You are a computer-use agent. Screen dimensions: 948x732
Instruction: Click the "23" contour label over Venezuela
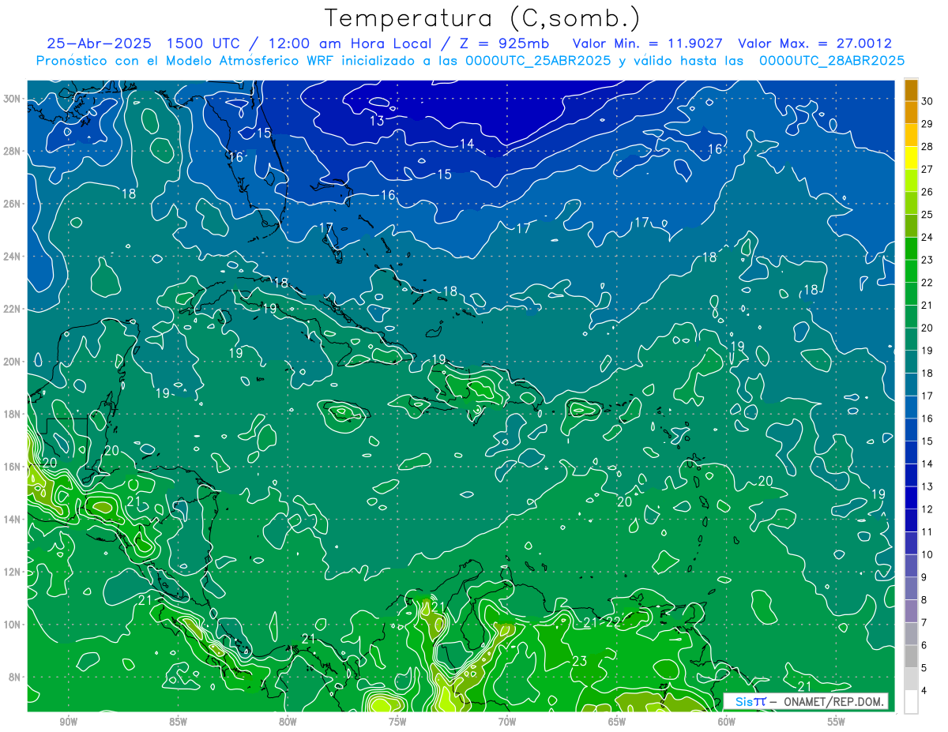[579, 661]
